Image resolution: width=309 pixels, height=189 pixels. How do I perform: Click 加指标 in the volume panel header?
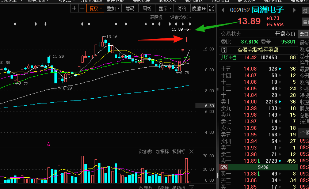(163, 151)
